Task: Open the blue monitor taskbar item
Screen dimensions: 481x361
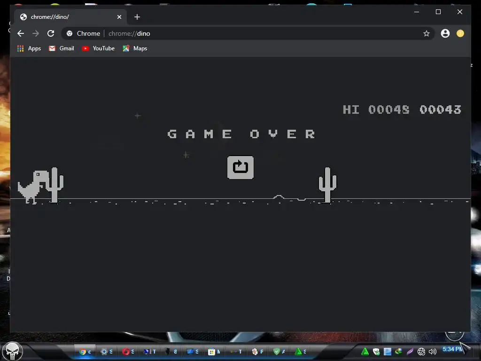Action: click(x=193, y=352)
